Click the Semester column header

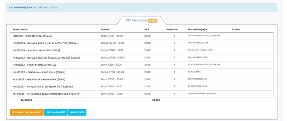172,29
